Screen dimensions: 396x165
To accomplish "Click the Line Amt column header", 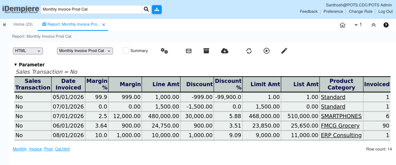I will click(161, 84).
